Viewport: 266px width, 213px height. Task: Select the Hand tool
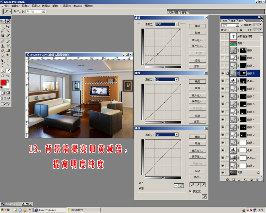point(3,75)
